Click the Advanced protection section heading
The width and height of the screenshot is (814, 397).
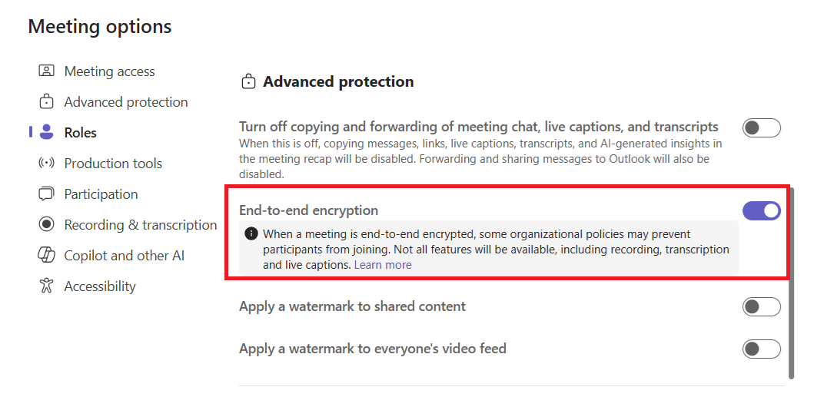(x=338, y=81)
